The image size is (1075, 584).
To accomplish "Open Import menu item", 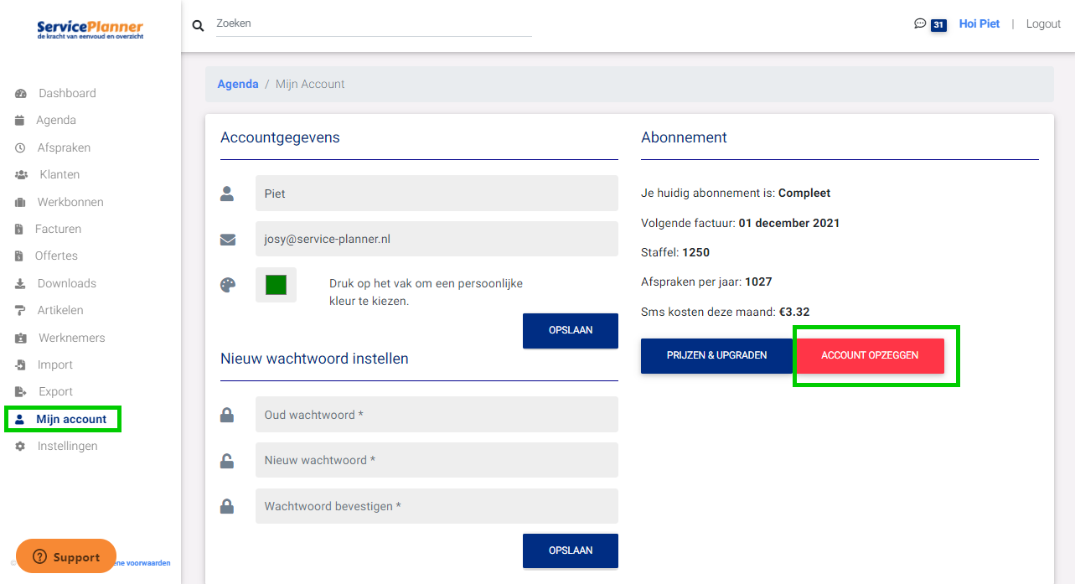I will (55, 364).
